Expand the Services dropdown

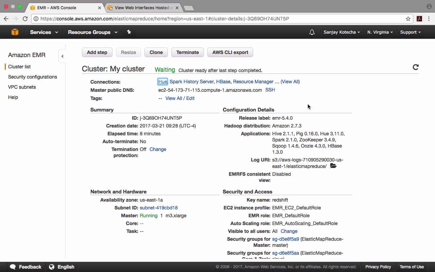[44, 32]
